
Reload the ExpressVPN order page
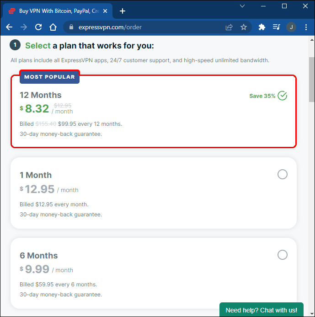(x=38, y=27)
